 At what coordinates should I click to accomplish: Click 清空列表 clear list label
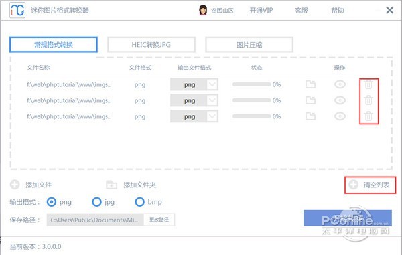tap(377, 185)
